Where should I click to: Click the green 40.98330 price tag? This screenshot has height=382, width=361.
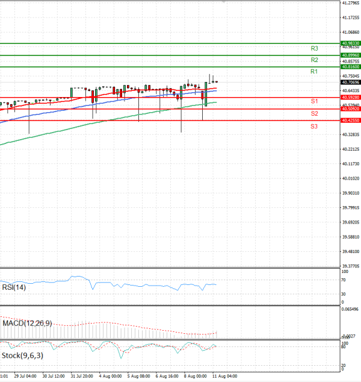(x=350, y=43)
